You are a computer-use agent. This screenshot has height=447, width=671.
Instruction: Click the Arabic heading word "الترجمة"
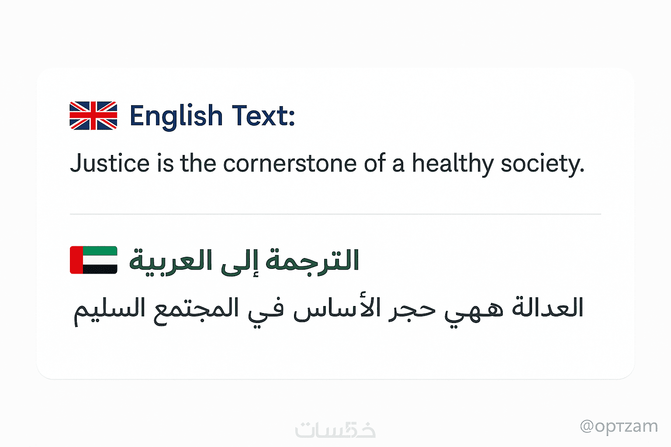(312, 261)
